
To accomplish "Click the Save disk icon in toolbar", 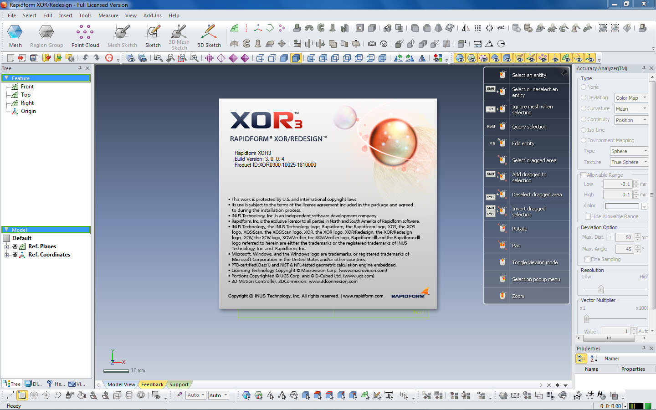I will (34, 58).
